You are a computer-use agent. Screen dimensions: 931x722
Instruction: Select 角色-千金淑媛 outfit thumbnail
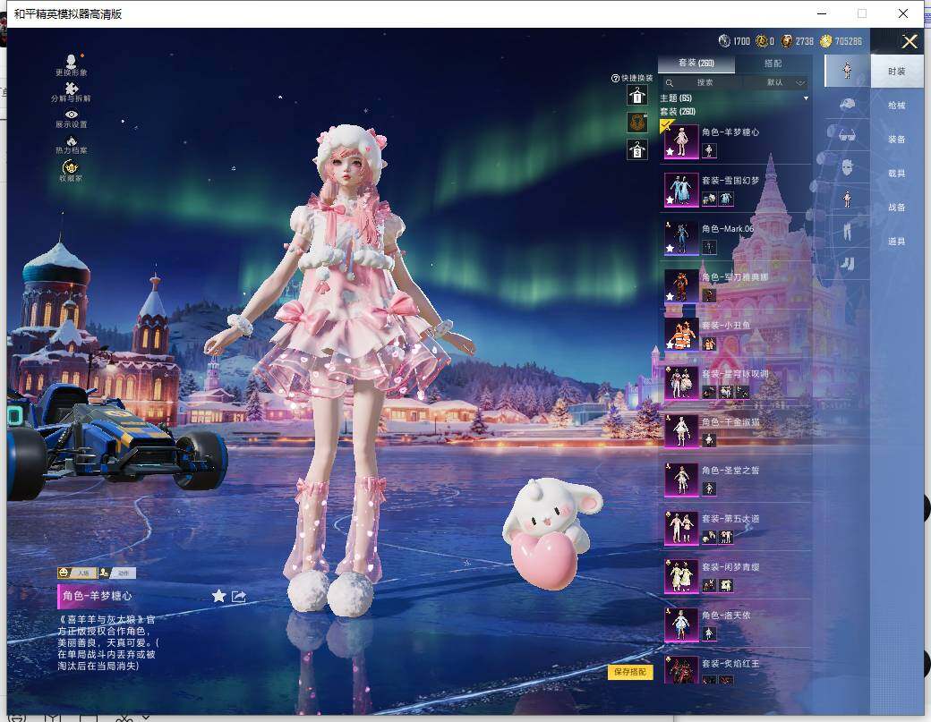point(681,431)
